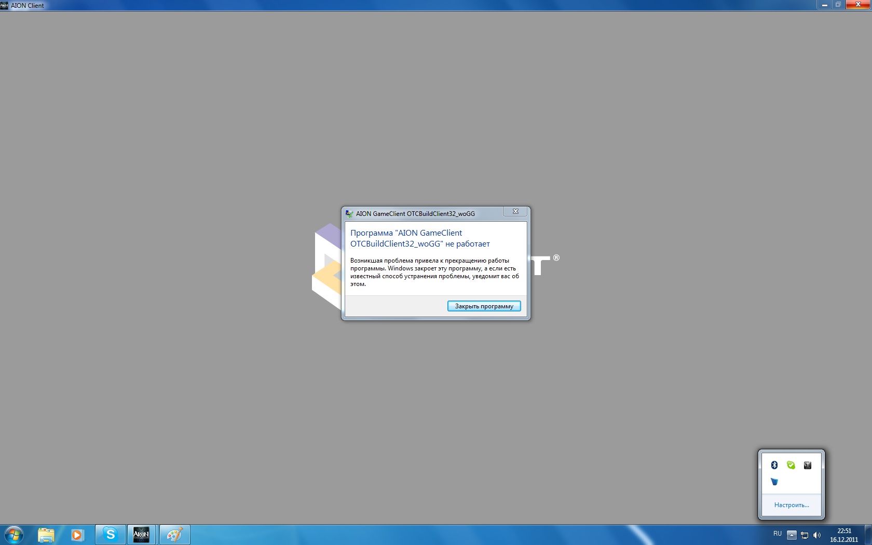Click the Show desktop strip
The height and width of the screenshot is (545, 872).
868,535
